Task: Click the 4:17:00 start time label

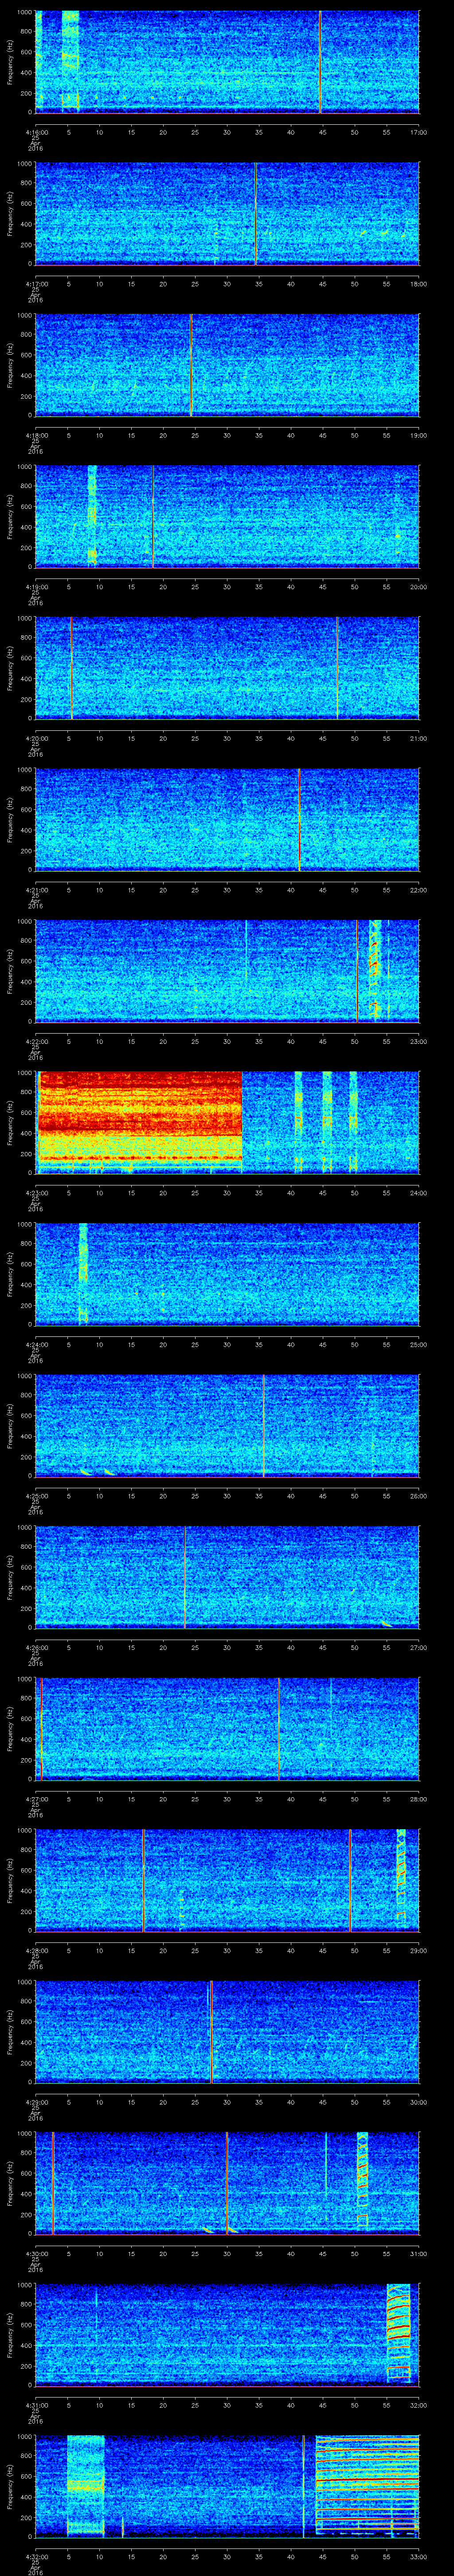Action: pos(37,284)
